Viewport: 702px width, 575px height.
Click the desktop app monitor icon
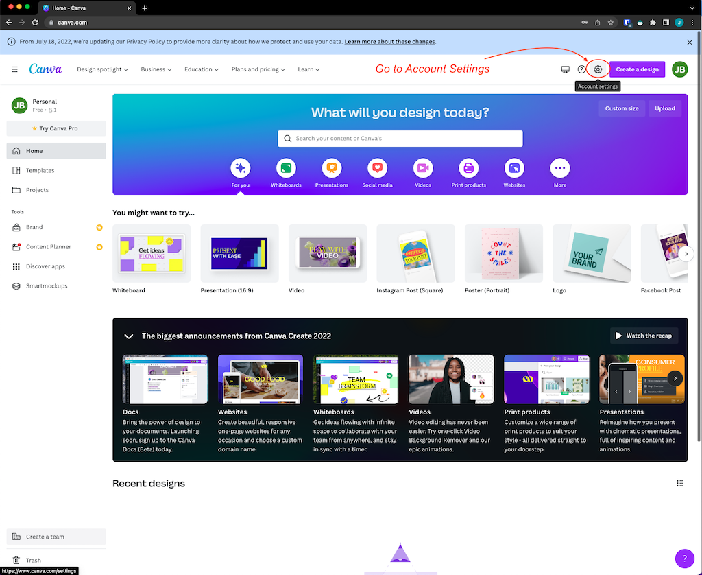[565, 69]
